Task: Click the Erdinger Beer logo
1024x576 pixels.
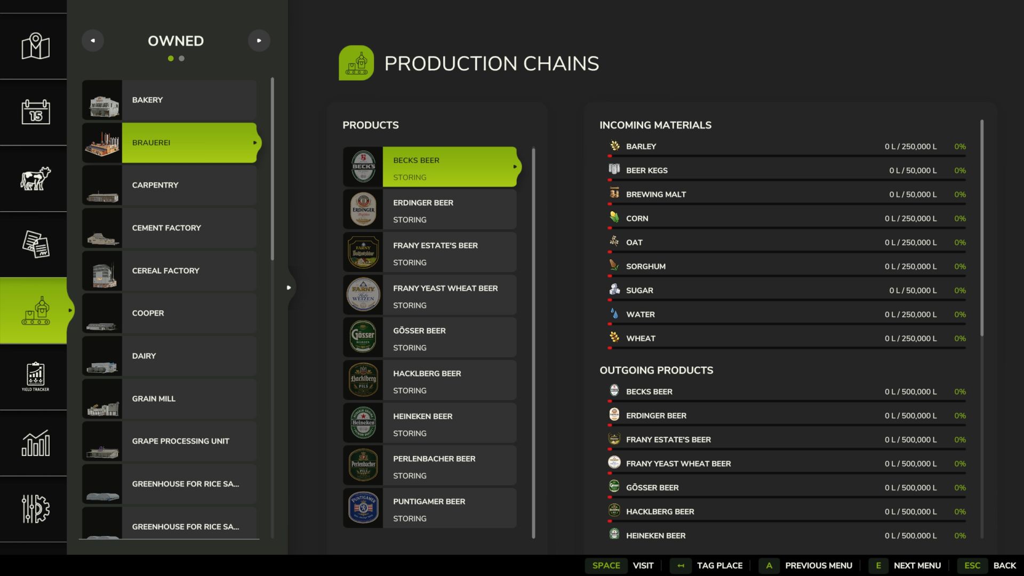Action: click(363, 210)
